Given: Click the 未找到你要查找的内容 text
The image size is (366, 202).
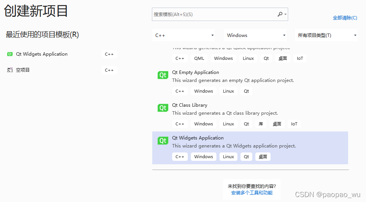Looking at the screenshot, I should [252, 186].
